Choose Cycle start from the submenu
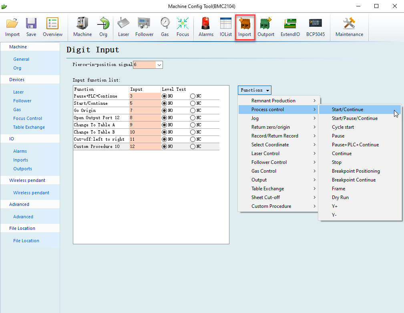 360,127
